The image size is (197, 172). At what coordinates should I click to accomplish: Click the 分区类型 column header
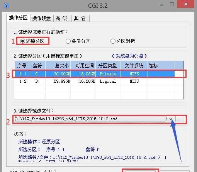pyautogui.click(x=108, y=66)
